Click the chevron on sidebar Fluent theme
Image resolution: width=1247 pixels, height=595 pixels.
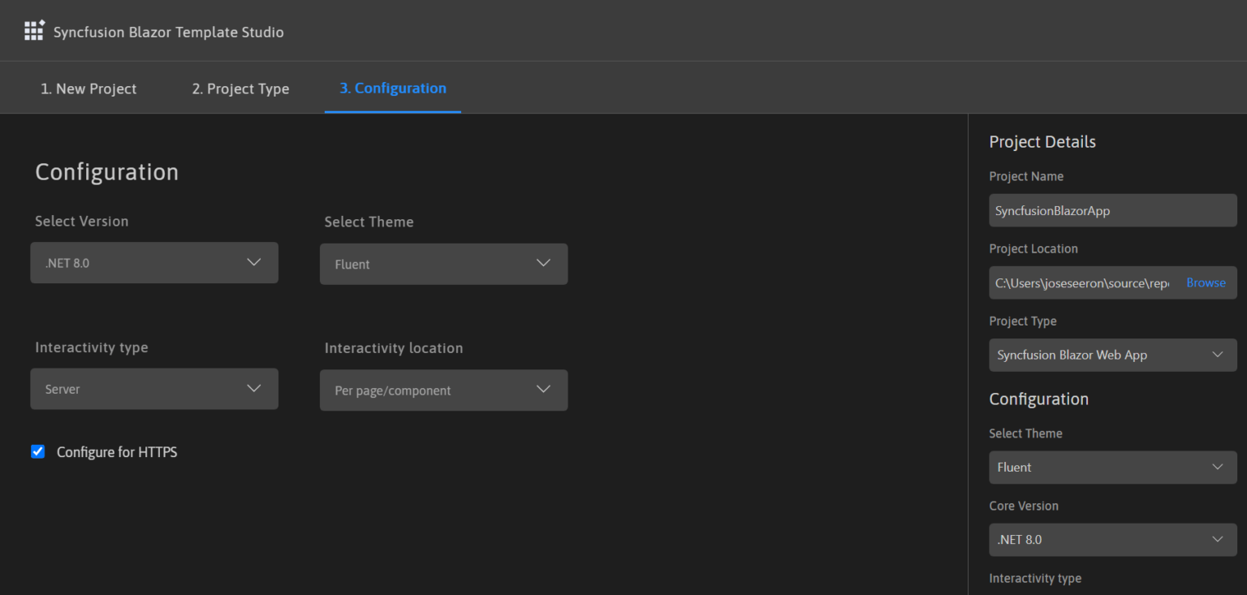point(1218,467)
